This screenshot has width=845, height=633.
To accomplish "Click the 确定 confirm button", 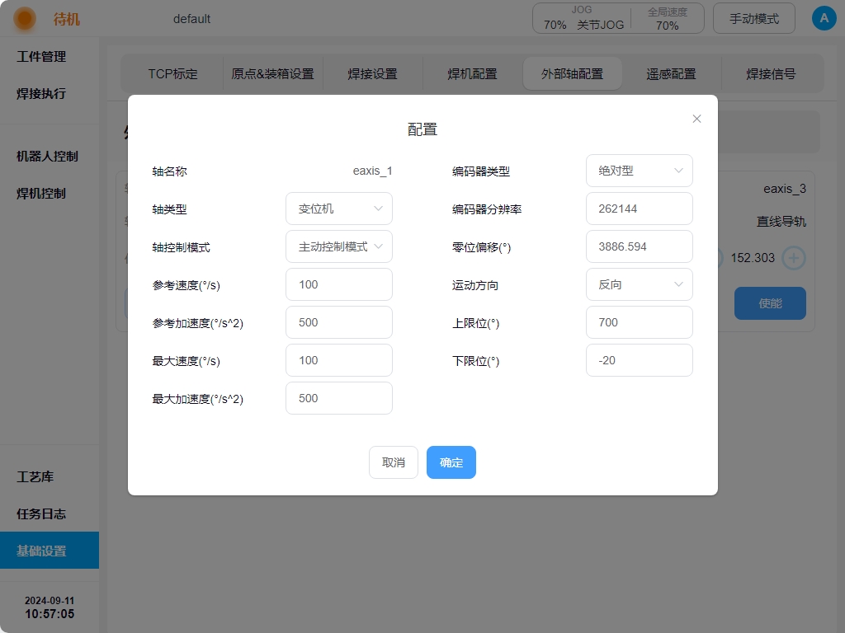I will pos(451,462).
